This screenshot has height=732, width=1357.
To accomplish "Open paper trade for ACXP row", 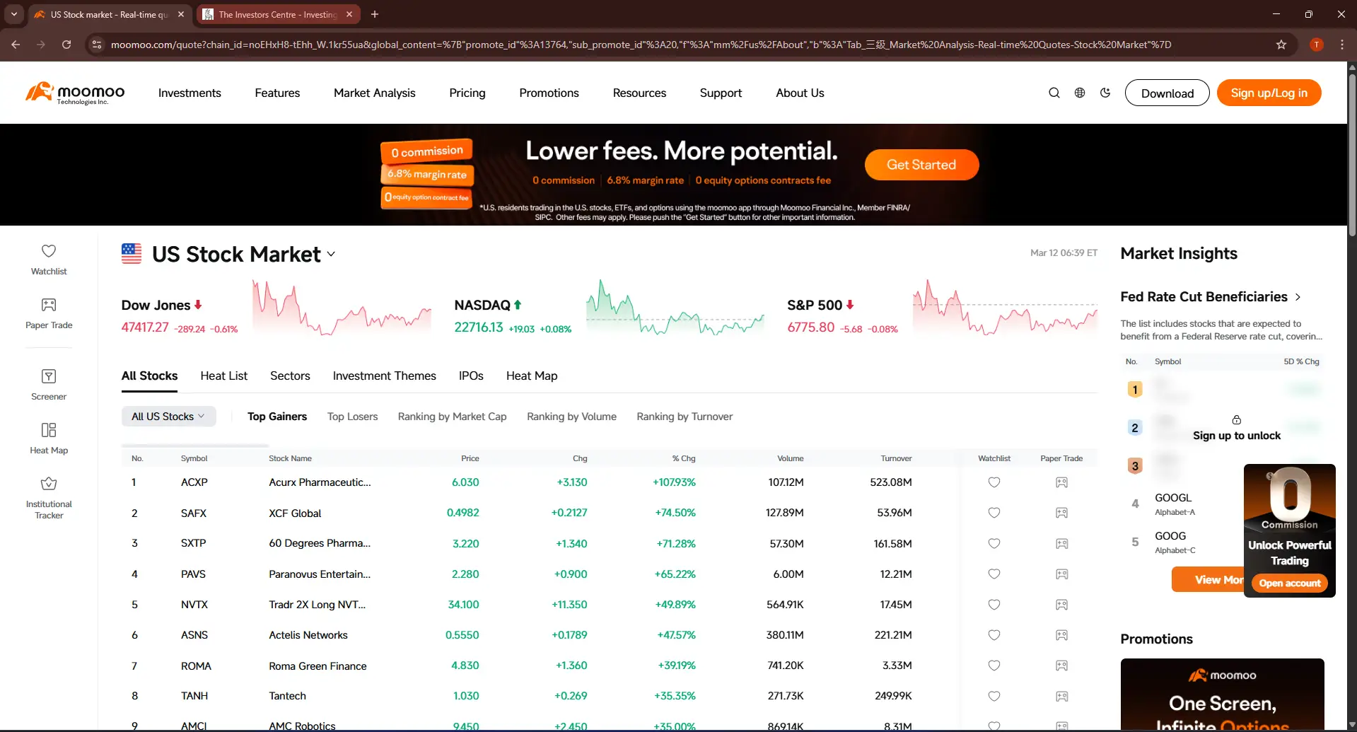I will [1061, 482].
